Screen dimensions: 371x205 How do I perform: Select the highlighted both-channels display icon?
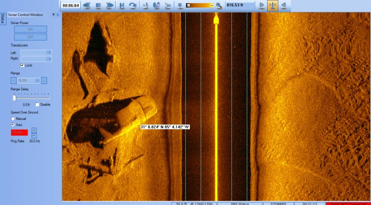point(273,6)
